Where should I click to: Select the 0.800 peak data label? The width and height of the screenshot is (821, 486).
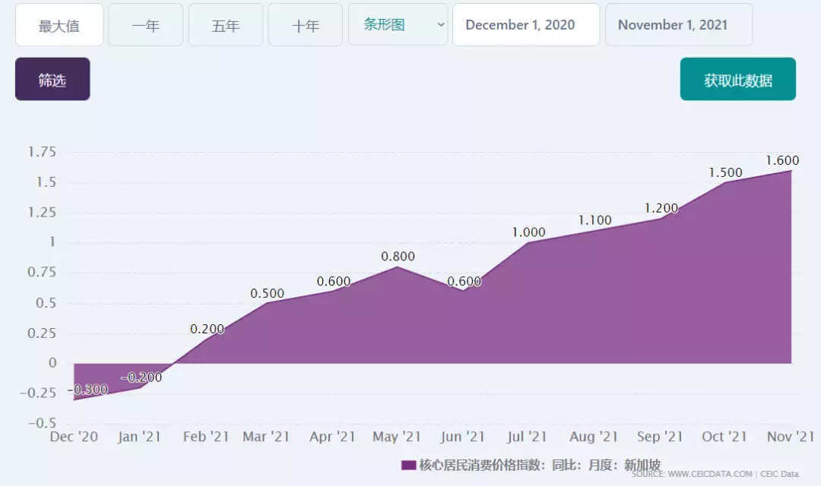point(398,257)
